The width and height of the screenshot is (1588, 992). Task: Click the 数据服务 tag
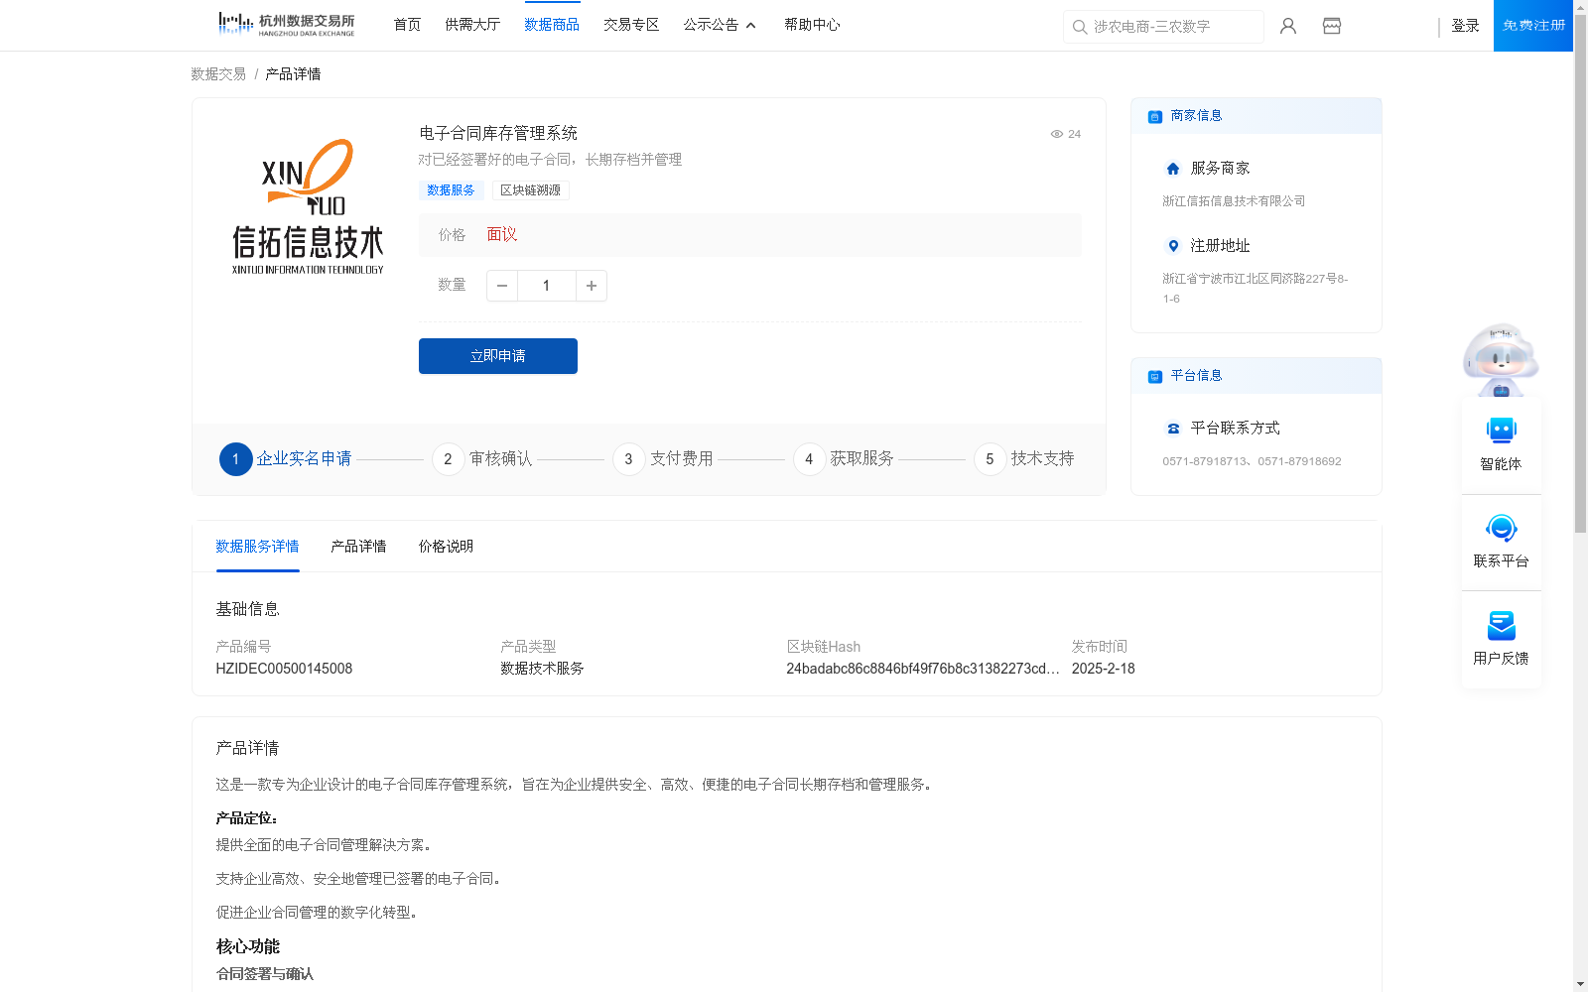coord(451,190)
